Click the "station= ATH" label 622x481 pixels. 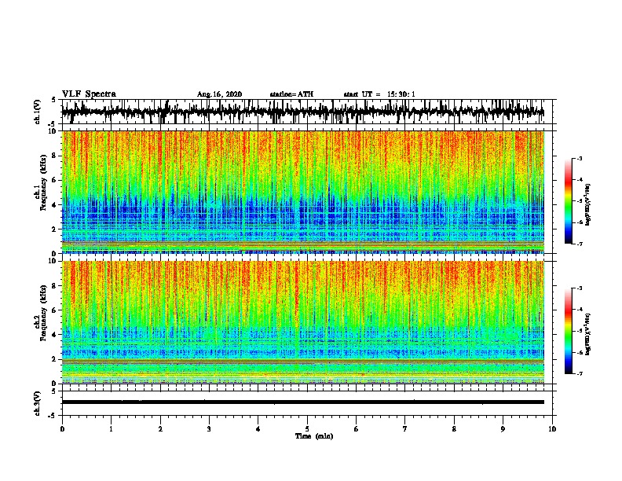(x=291, y=94)
